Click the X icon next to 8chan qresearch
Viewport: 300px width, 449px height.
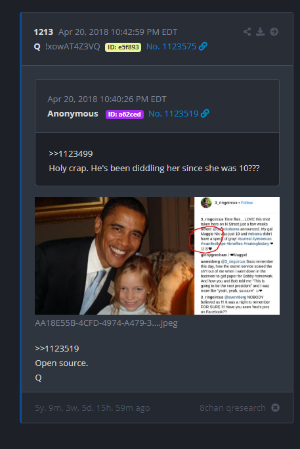pyautogui.click(x=275, y=408)
